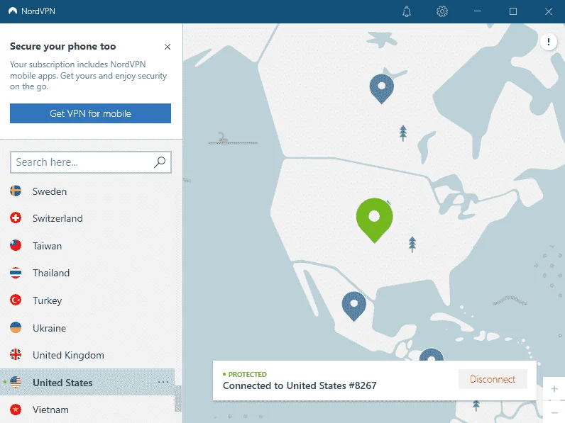Click the country list scrollbar thumb
Viewport: 565px width, 423px height.
point(178,398)
